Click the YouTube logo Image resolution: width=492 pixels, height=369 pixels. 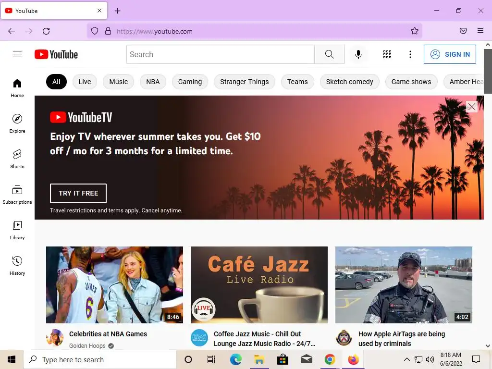56,54
